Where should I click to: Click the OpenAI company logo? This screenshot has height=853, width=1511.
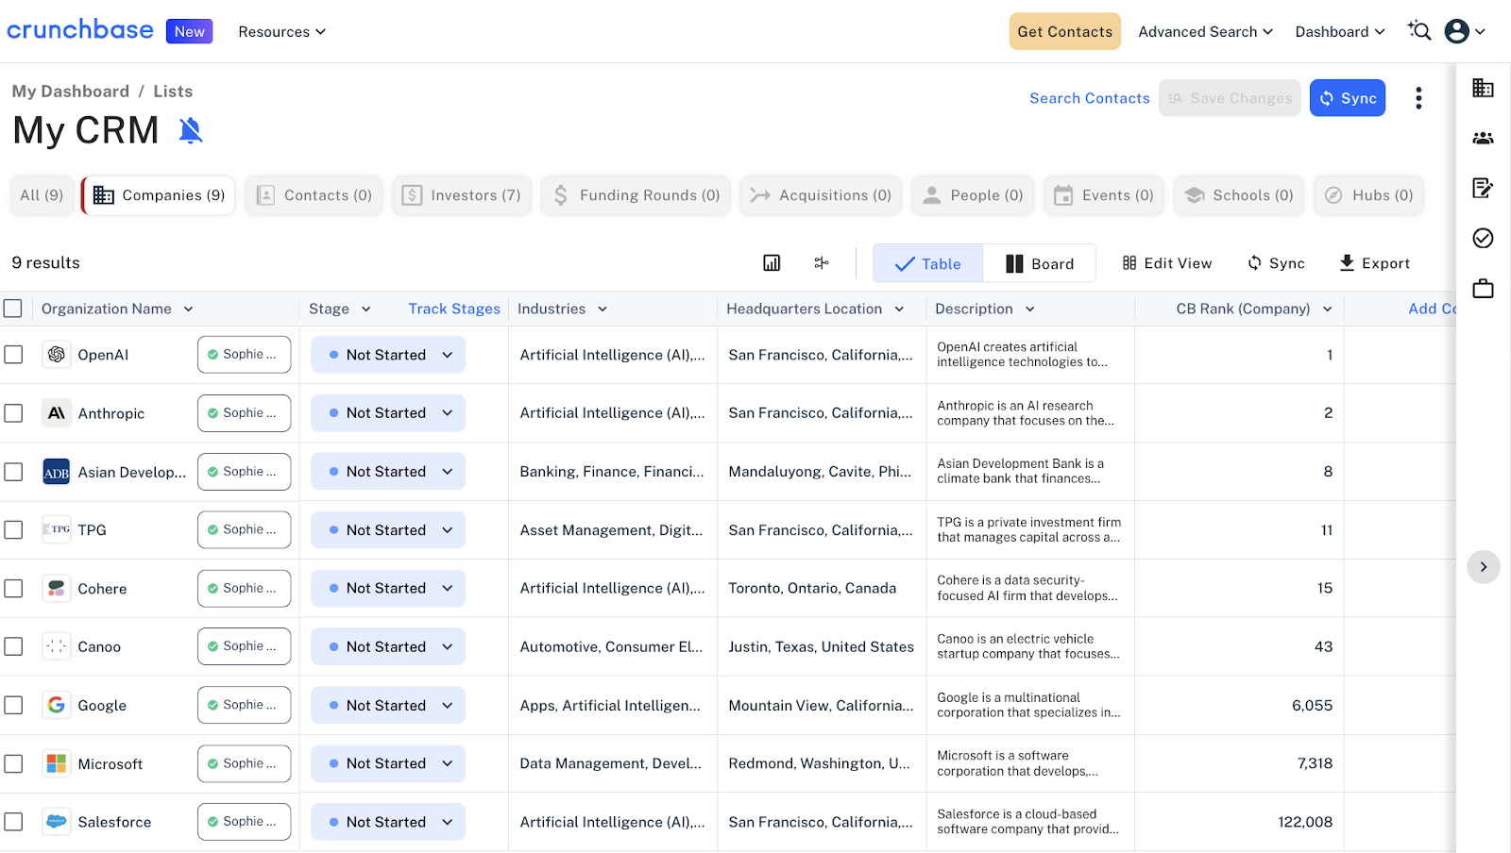click(57, 355)
